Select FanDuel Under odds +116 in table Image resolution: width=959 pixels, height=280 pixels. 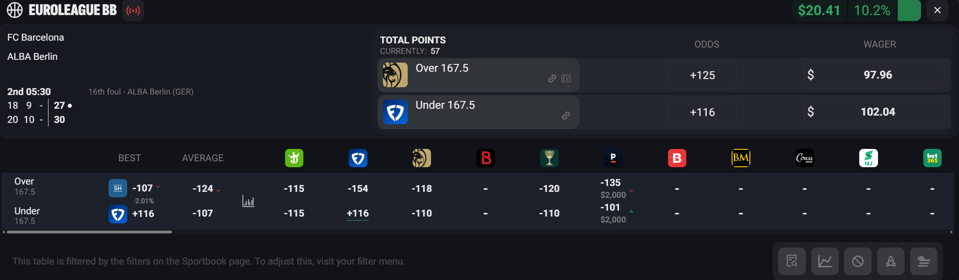click(358, 213)
